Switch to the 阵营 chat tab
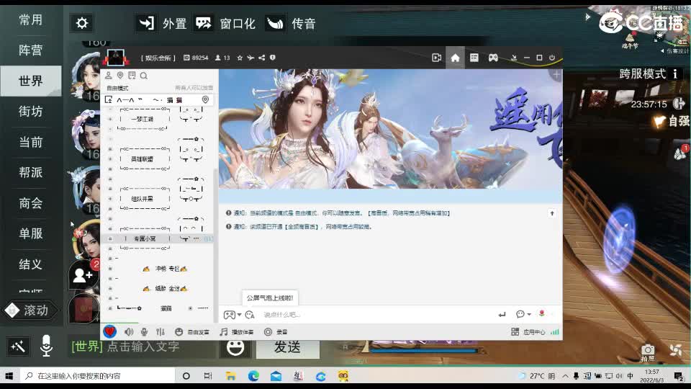Screen dimensions: 691x389 point(30,50)
